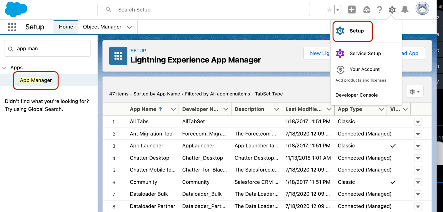Image resolution: width=443 pixels, height=212 pixels.
Task: Click the 'Dataloader Bulk' app name cell
Action: coord(149,194)
